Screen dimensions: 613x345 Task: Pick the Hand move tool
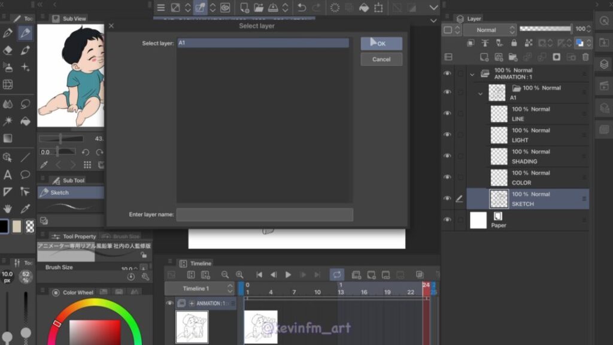(8, 208)
